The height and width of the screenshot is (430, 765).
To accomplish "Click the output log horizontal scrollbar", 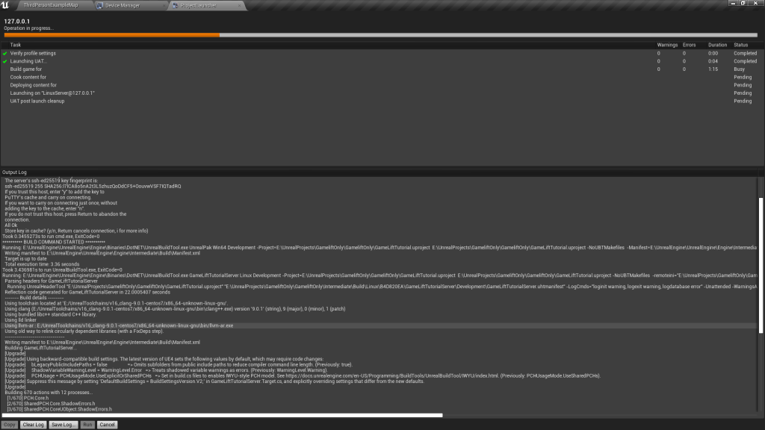I will 223,415.
